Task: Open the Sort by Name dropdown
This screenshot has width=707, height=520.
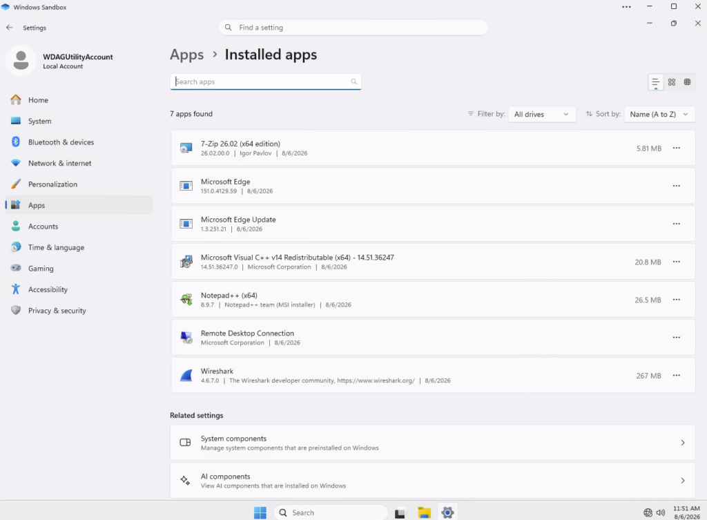Action: pos(659,114)
